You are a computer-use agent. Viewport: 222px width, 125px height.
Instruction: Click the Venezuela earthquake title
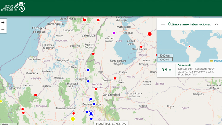185,65
